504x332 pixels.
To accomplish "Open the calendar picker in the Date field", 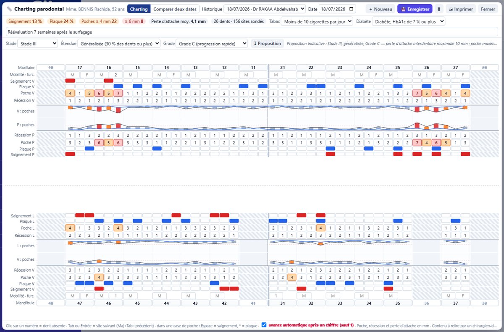I will point(352,9).
